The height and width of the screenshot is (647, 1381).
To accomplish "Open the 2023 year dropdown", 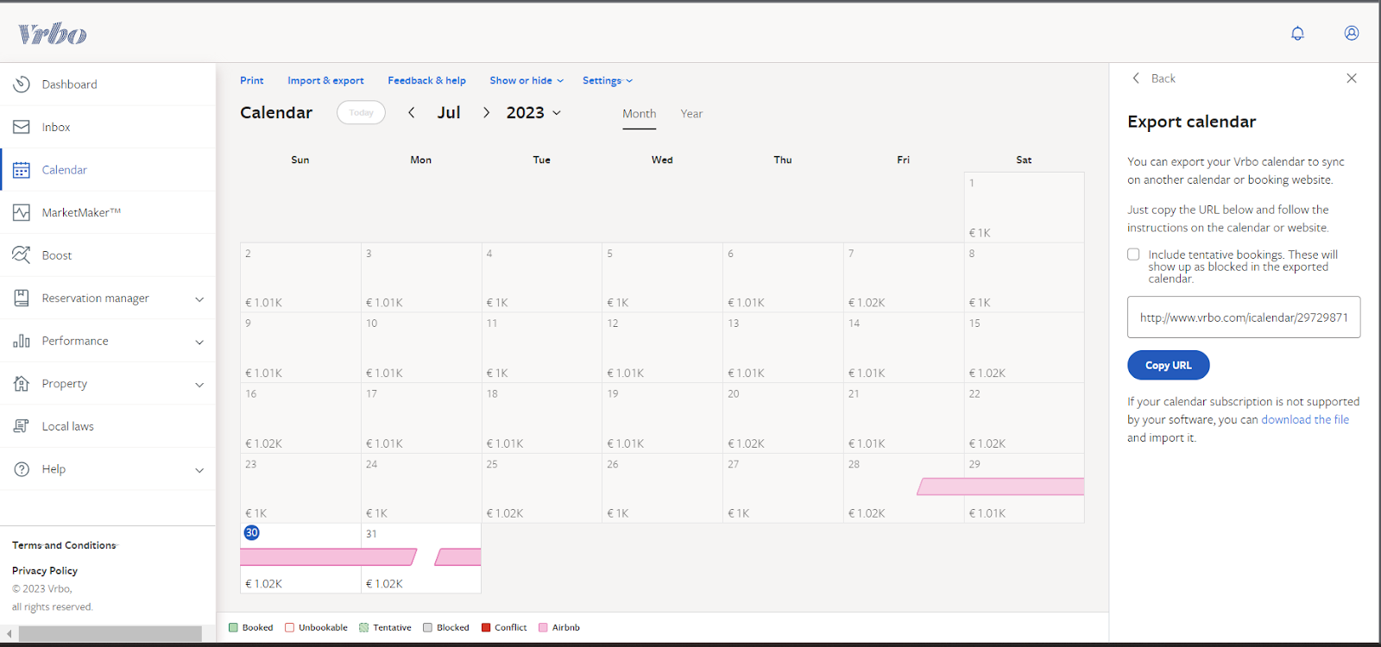I will (533, 112).
